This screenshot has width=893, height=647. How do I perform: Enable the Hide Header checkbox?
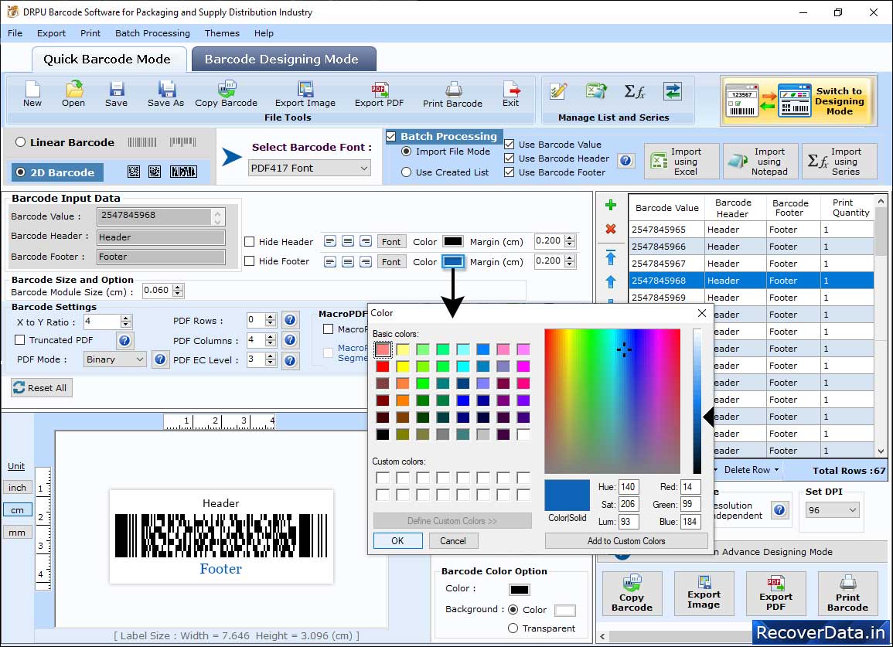click(x=250, y=241)
